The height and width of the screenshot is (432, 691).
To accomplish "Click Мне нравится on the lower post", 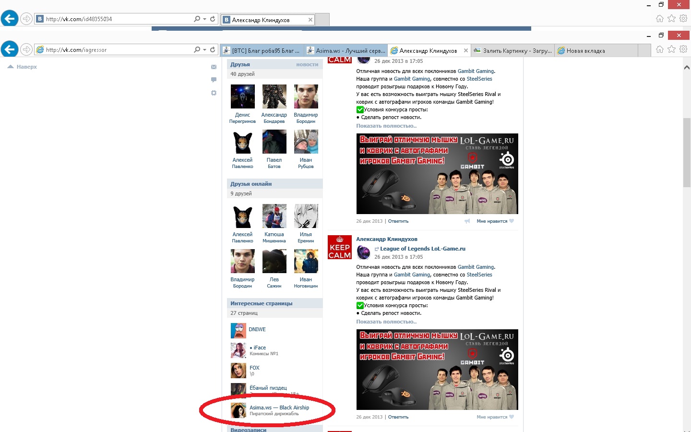I will coord(492,417).
